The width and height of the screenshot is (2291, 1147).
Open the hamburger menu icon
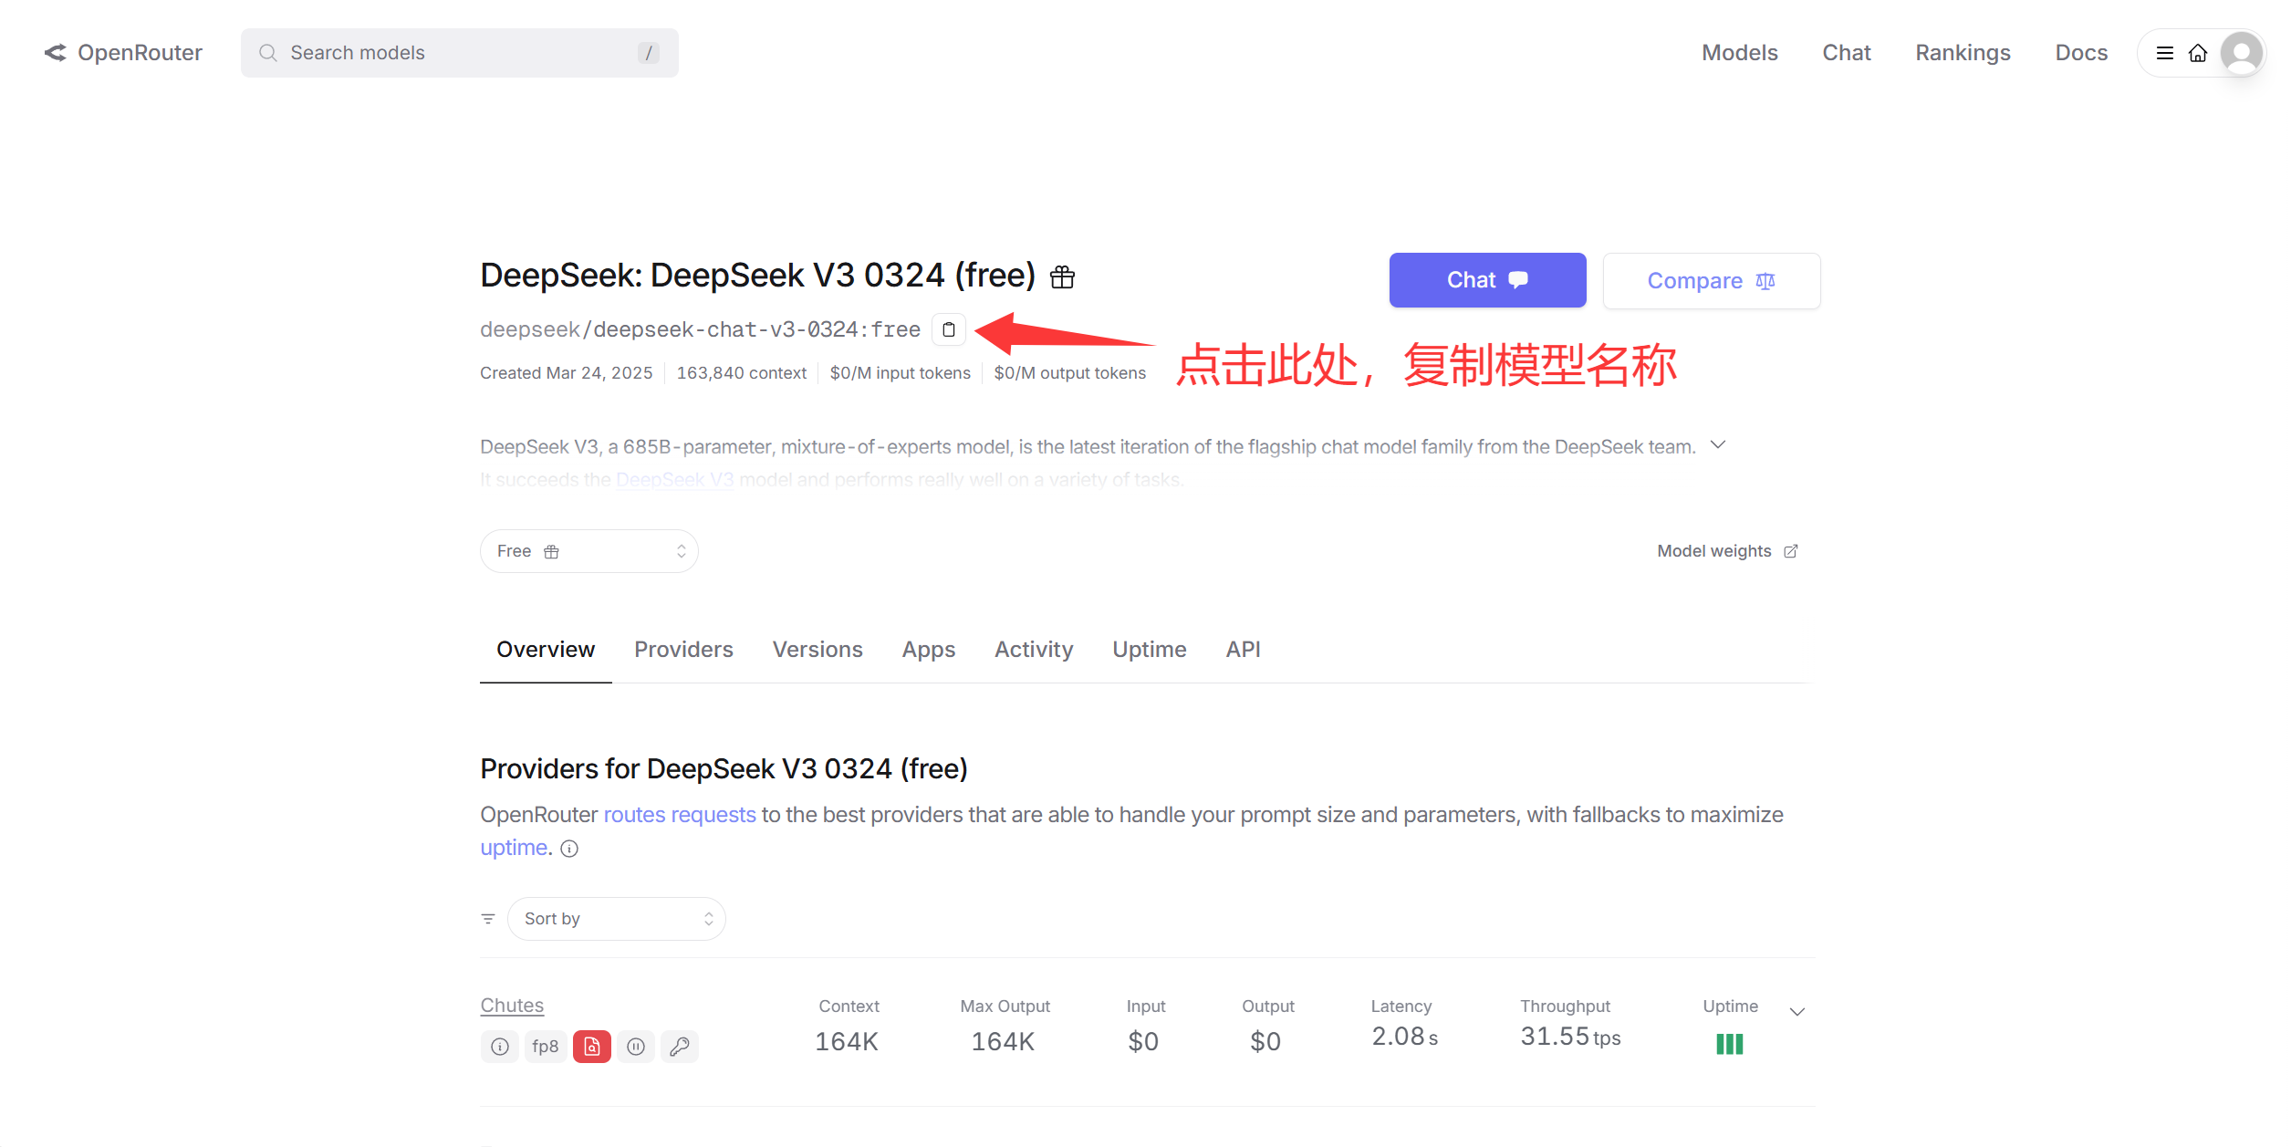(2164, 53)
